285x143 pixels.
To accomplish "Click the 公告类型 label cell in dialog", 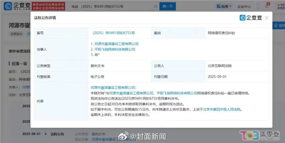I will 61,66.
